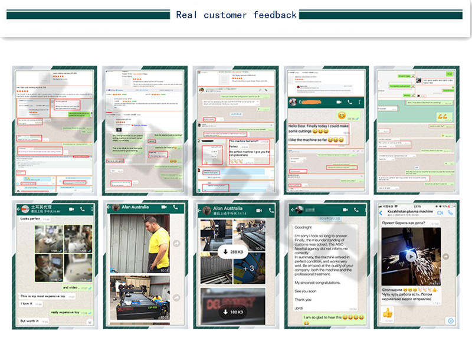Viewport: 472px width, 354px height.
Task: Forward the plasma cutting video
Action: pos(446,257)
